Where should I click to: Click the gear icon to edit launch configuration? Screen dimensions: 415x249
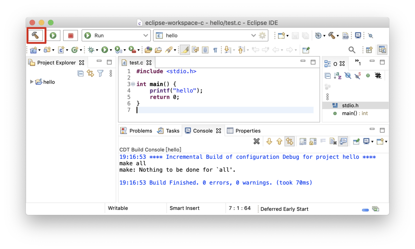click(x=262, y=35)
